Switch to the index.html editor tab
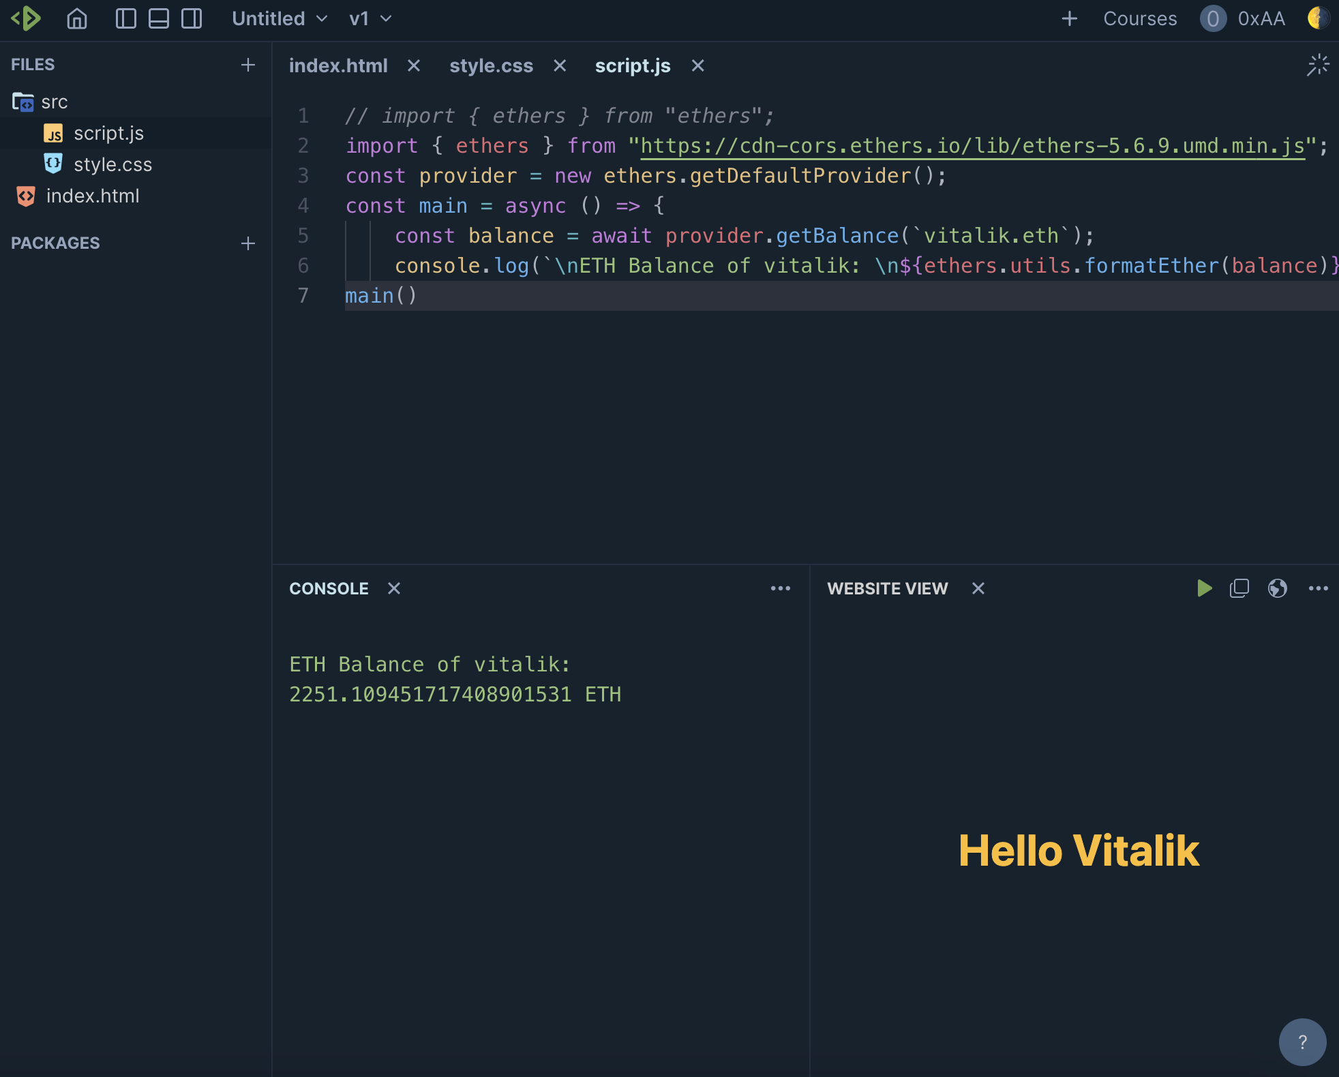1339x1077 pixels. click(338, 65)
